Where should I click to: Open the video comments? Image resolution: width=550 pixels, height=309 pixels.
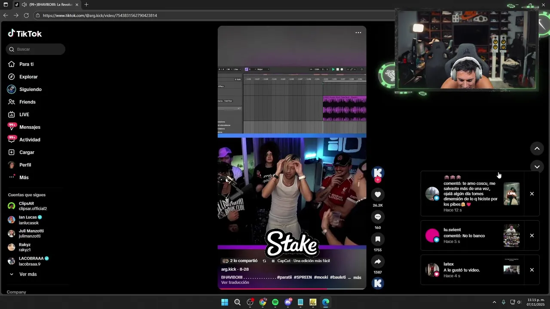coord(378,217)
